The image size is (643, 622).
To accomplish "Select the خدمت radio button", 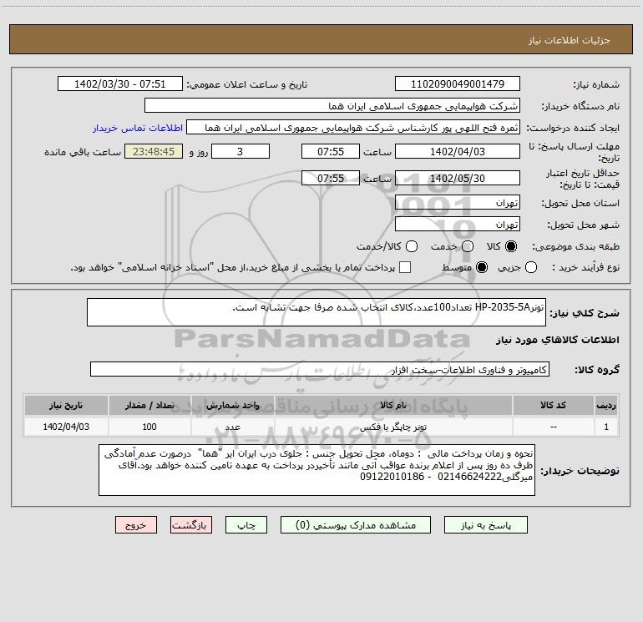I will click(468, 246).
